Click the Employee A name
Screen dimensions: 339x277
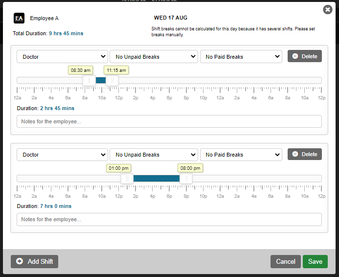45,18
